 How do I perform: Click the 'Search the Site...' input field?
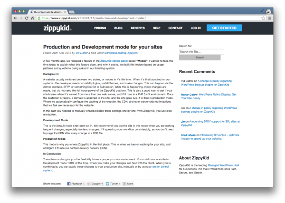[201, 52]
